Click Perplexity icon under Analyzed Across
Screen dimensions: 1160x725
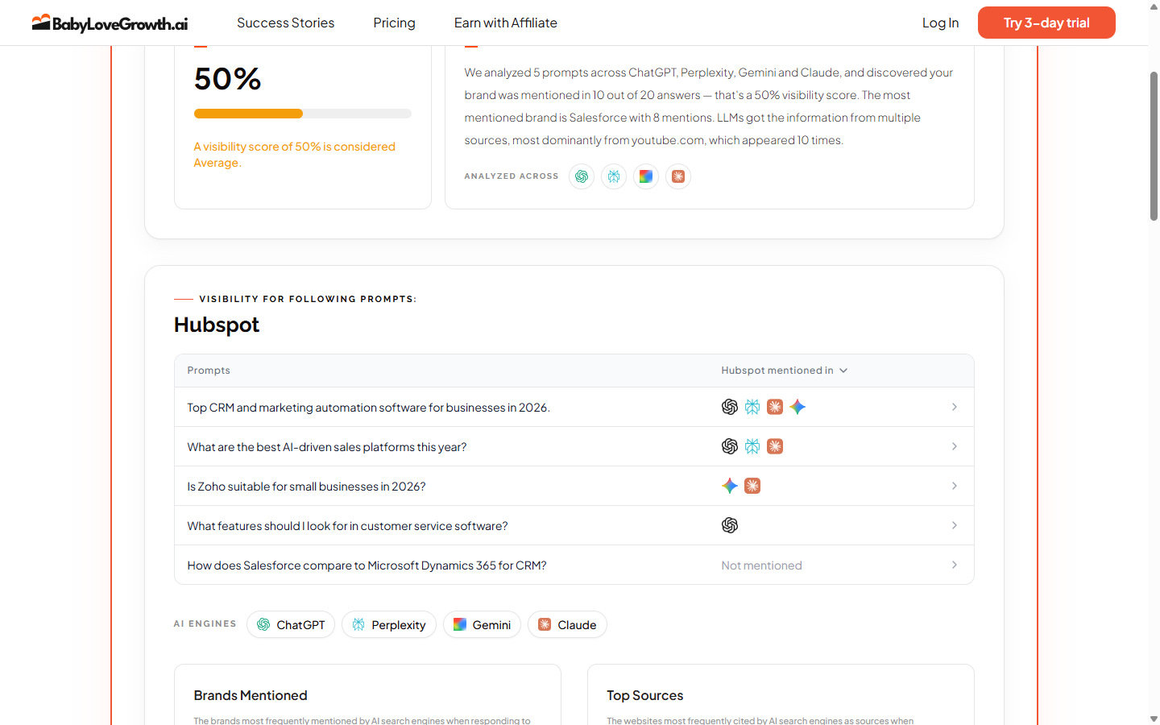click(614, 176)
